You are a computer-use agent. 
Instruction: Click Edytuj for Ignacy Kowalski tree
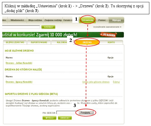[x=116, y=82]
